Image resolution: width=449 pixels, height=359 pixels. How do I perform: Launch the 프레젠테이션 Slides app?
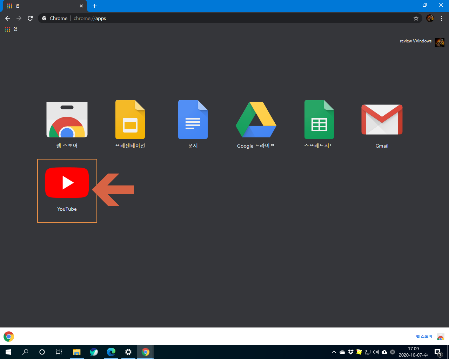[x=130, y=120]
